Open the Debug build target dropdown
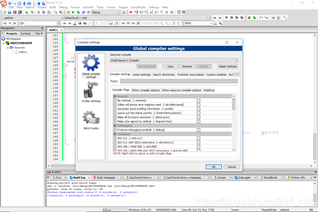The width and height of the screenshot is (318, 212). (x=106, y=13)
